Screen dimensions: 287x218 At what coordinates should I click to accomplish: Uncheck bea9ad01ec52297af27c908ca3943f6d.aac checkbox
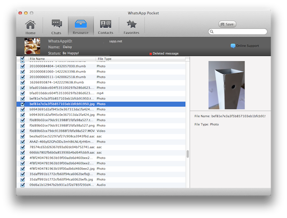pyautogui.click(x=22, y=136)
